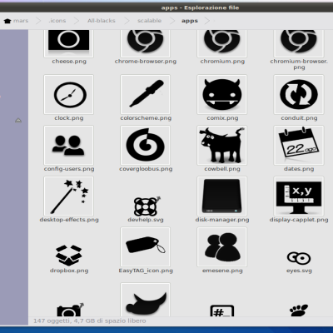Click the conduit.png file name
The image size is (333, 333).
pyautogui.click(x=299, y=118)
